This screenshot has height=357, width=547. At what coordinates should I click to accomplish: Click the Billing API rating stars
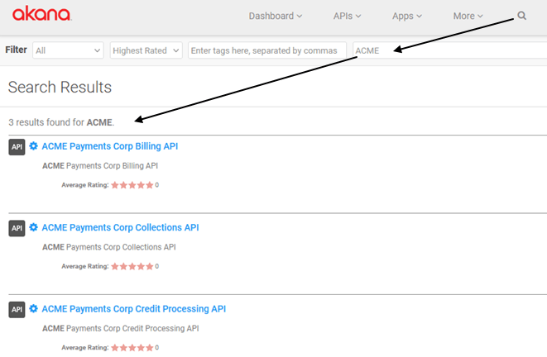pyautogui.click(x=132, y=185)
